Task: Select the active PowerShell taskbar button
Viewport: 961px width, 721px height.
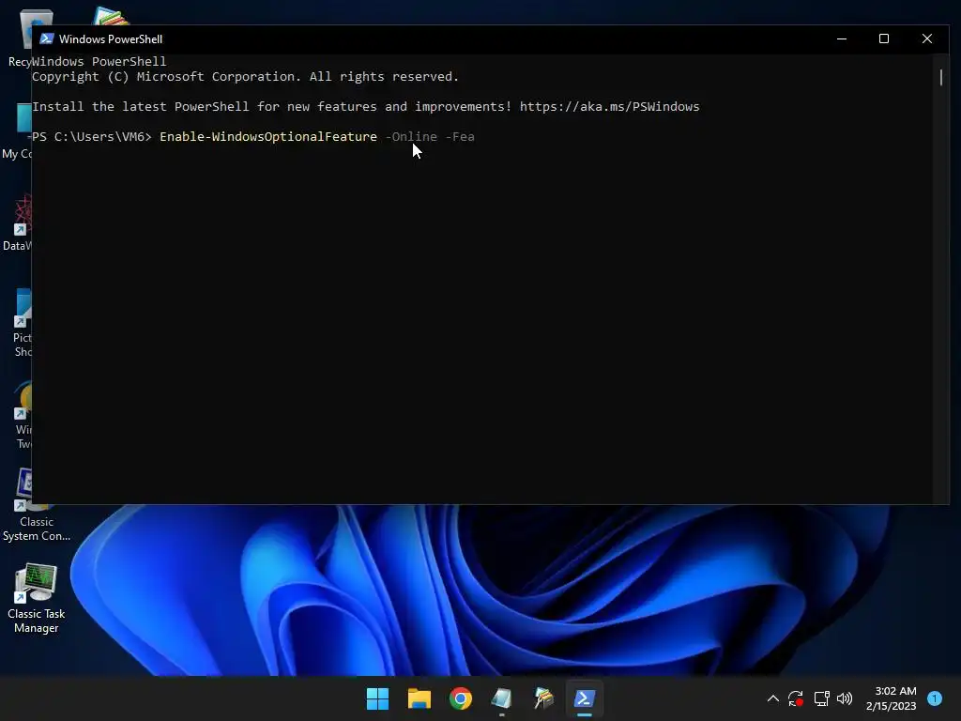Action: click(x=584, y=698)
